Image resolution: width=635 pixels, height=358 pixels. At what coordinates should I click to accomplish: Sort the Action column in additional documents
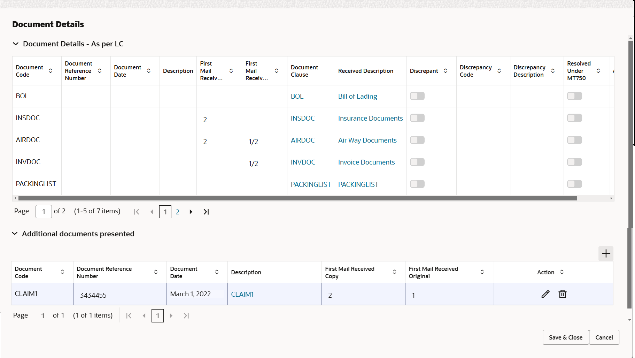click(562, 272)
